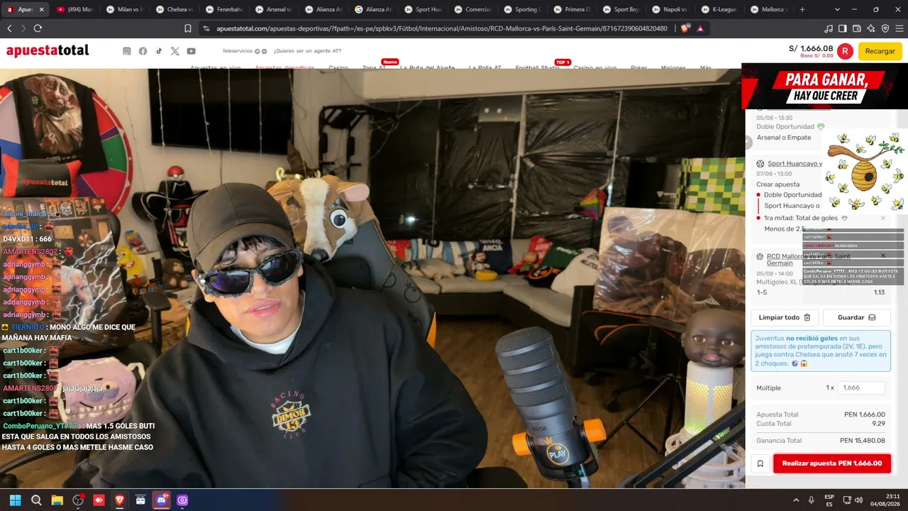Open the Más navigation dropdown
Screen dimensions: 908x511
pyautogui.click(x=706, y=68)
